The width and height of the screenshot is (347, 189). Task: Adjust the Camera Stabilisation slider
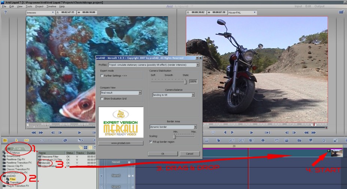pyautogui.click(x=185, y=81)
